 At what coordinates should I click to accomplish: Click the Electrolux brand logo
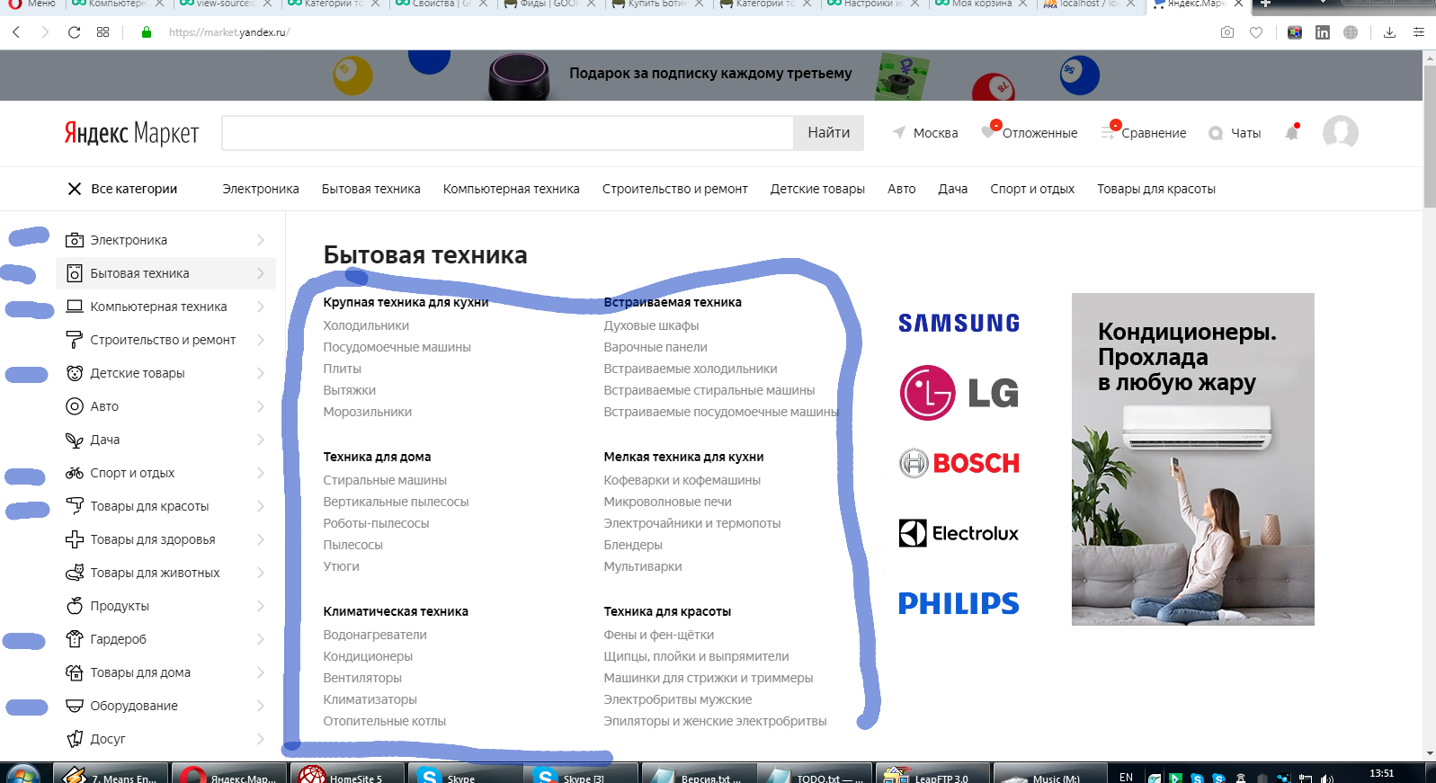(959, 533)
